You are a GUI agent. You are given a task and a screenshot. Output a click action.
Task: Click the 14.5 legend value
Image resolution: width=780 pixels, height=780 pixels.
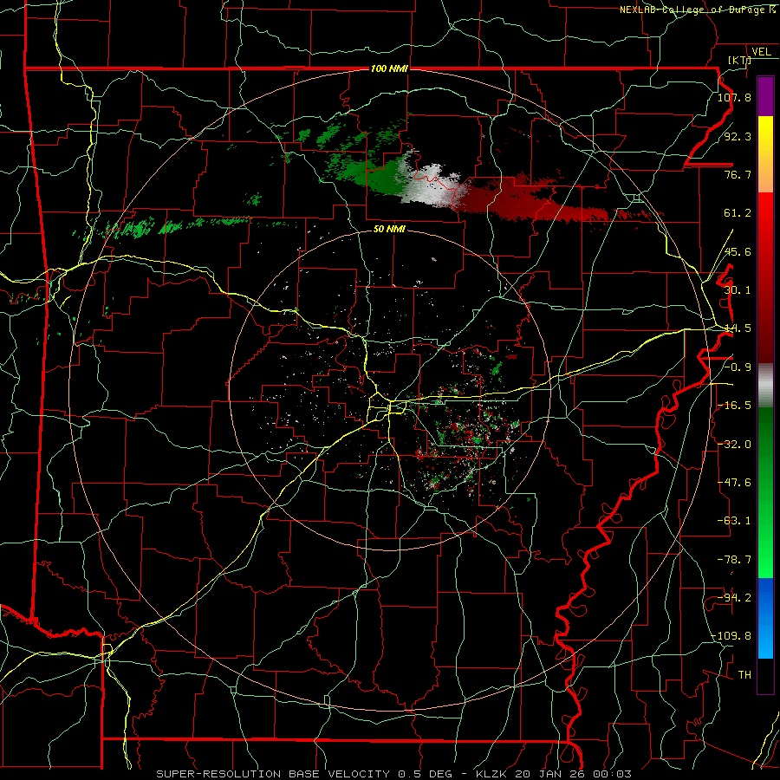738,328
